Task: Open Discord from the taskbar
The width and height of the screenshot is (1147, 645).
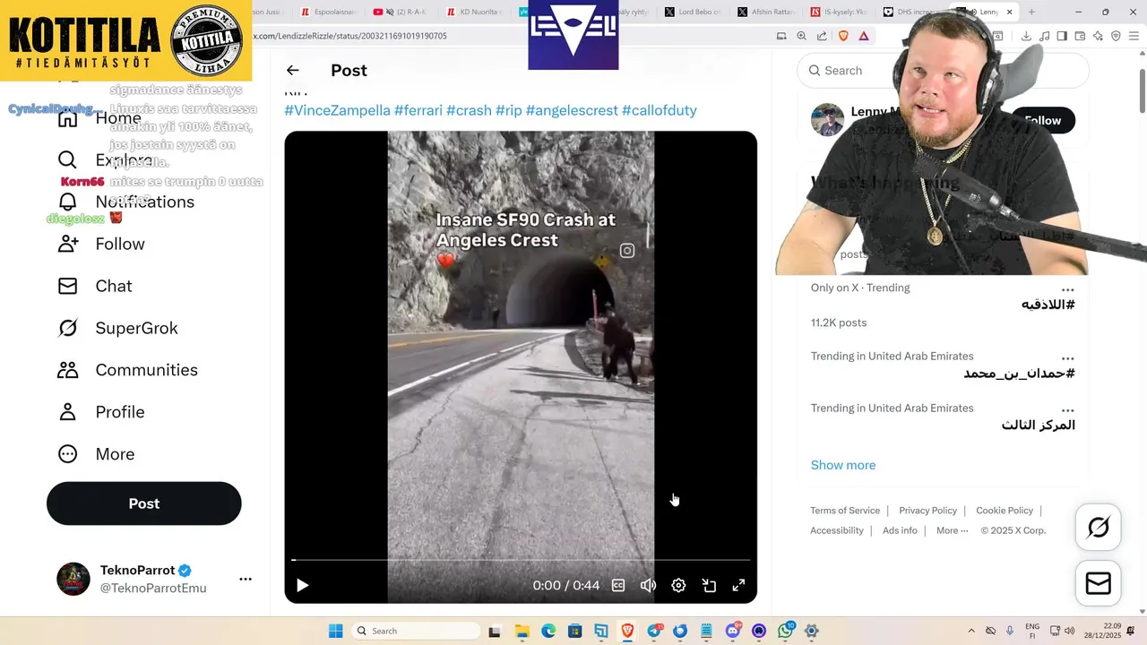Action: [733, 631]
